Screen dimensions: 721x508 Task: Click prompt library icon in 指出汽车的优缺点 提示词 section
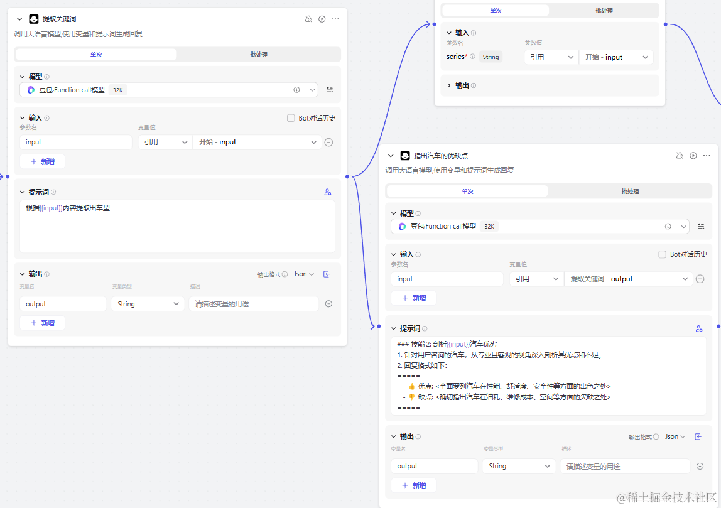pyautogui.click(x=699, y=328)
